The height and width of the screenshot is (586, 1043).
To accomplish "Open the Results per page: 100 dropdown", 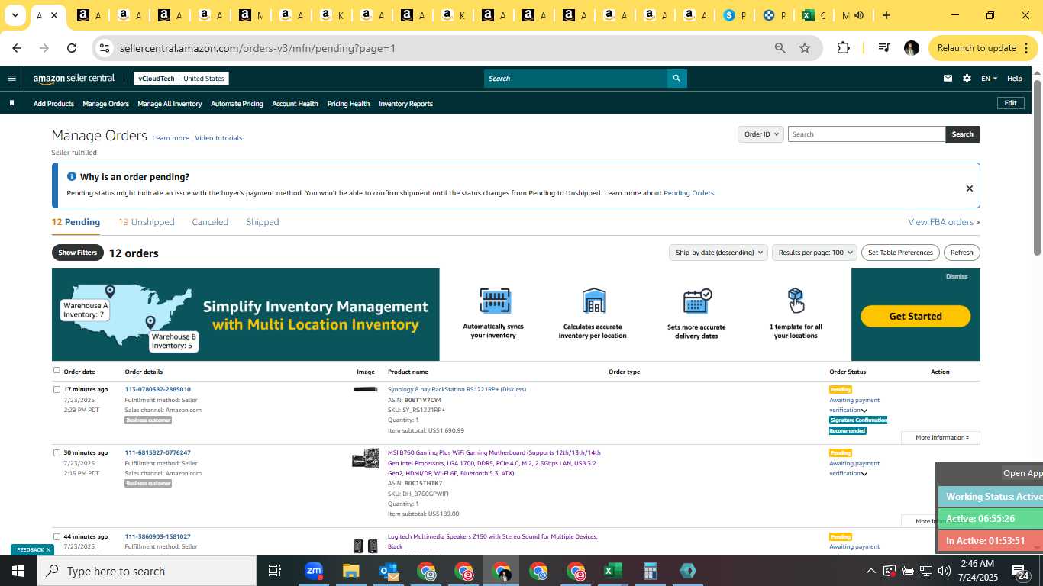I will (x=815, y=253).
